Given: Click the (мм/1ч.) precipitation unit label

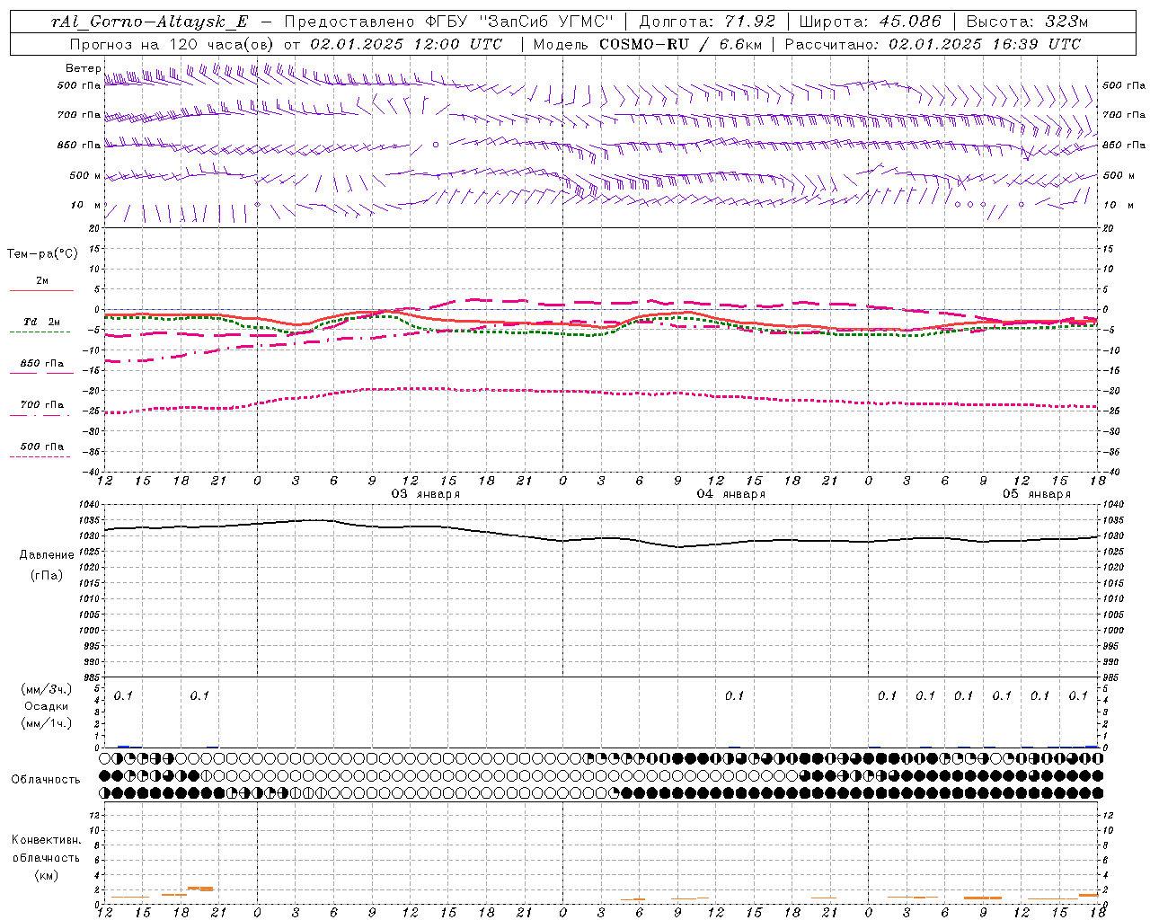Looking at the screenshot, I should coord(47,723).
